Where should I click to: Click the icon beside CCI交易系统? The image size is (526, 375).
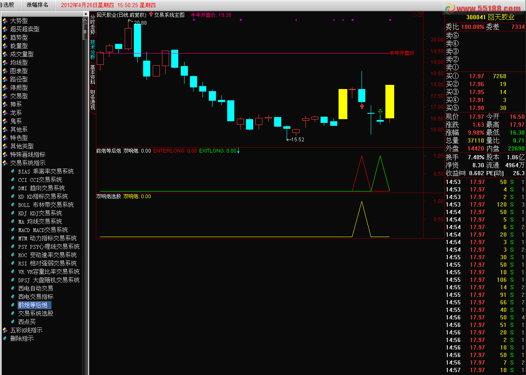click(x=13, y=180)
